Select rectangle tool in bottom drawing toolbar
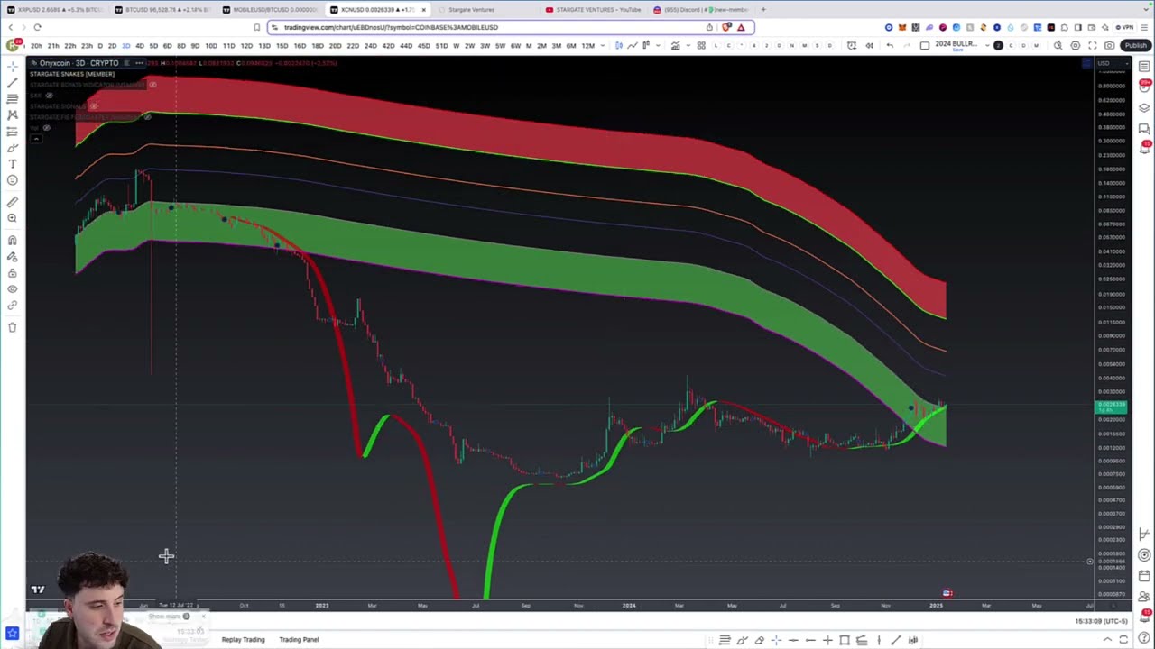The image size is (1155, 649). point(845,640)
